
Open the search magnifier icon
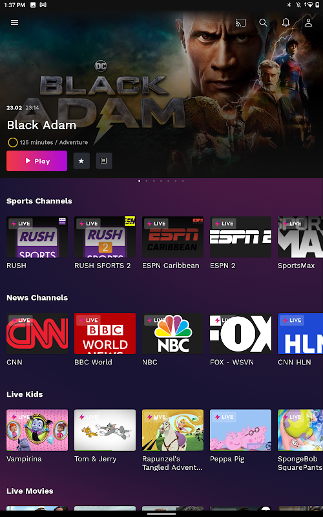pyautogui.click(x=263, y=23)
